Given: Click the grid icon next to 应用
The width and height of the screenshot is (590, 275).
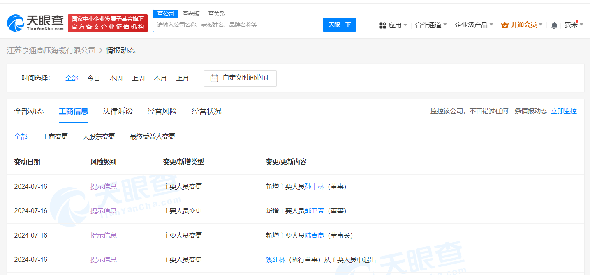Looking at the screenshot, I should pos(382,25).
